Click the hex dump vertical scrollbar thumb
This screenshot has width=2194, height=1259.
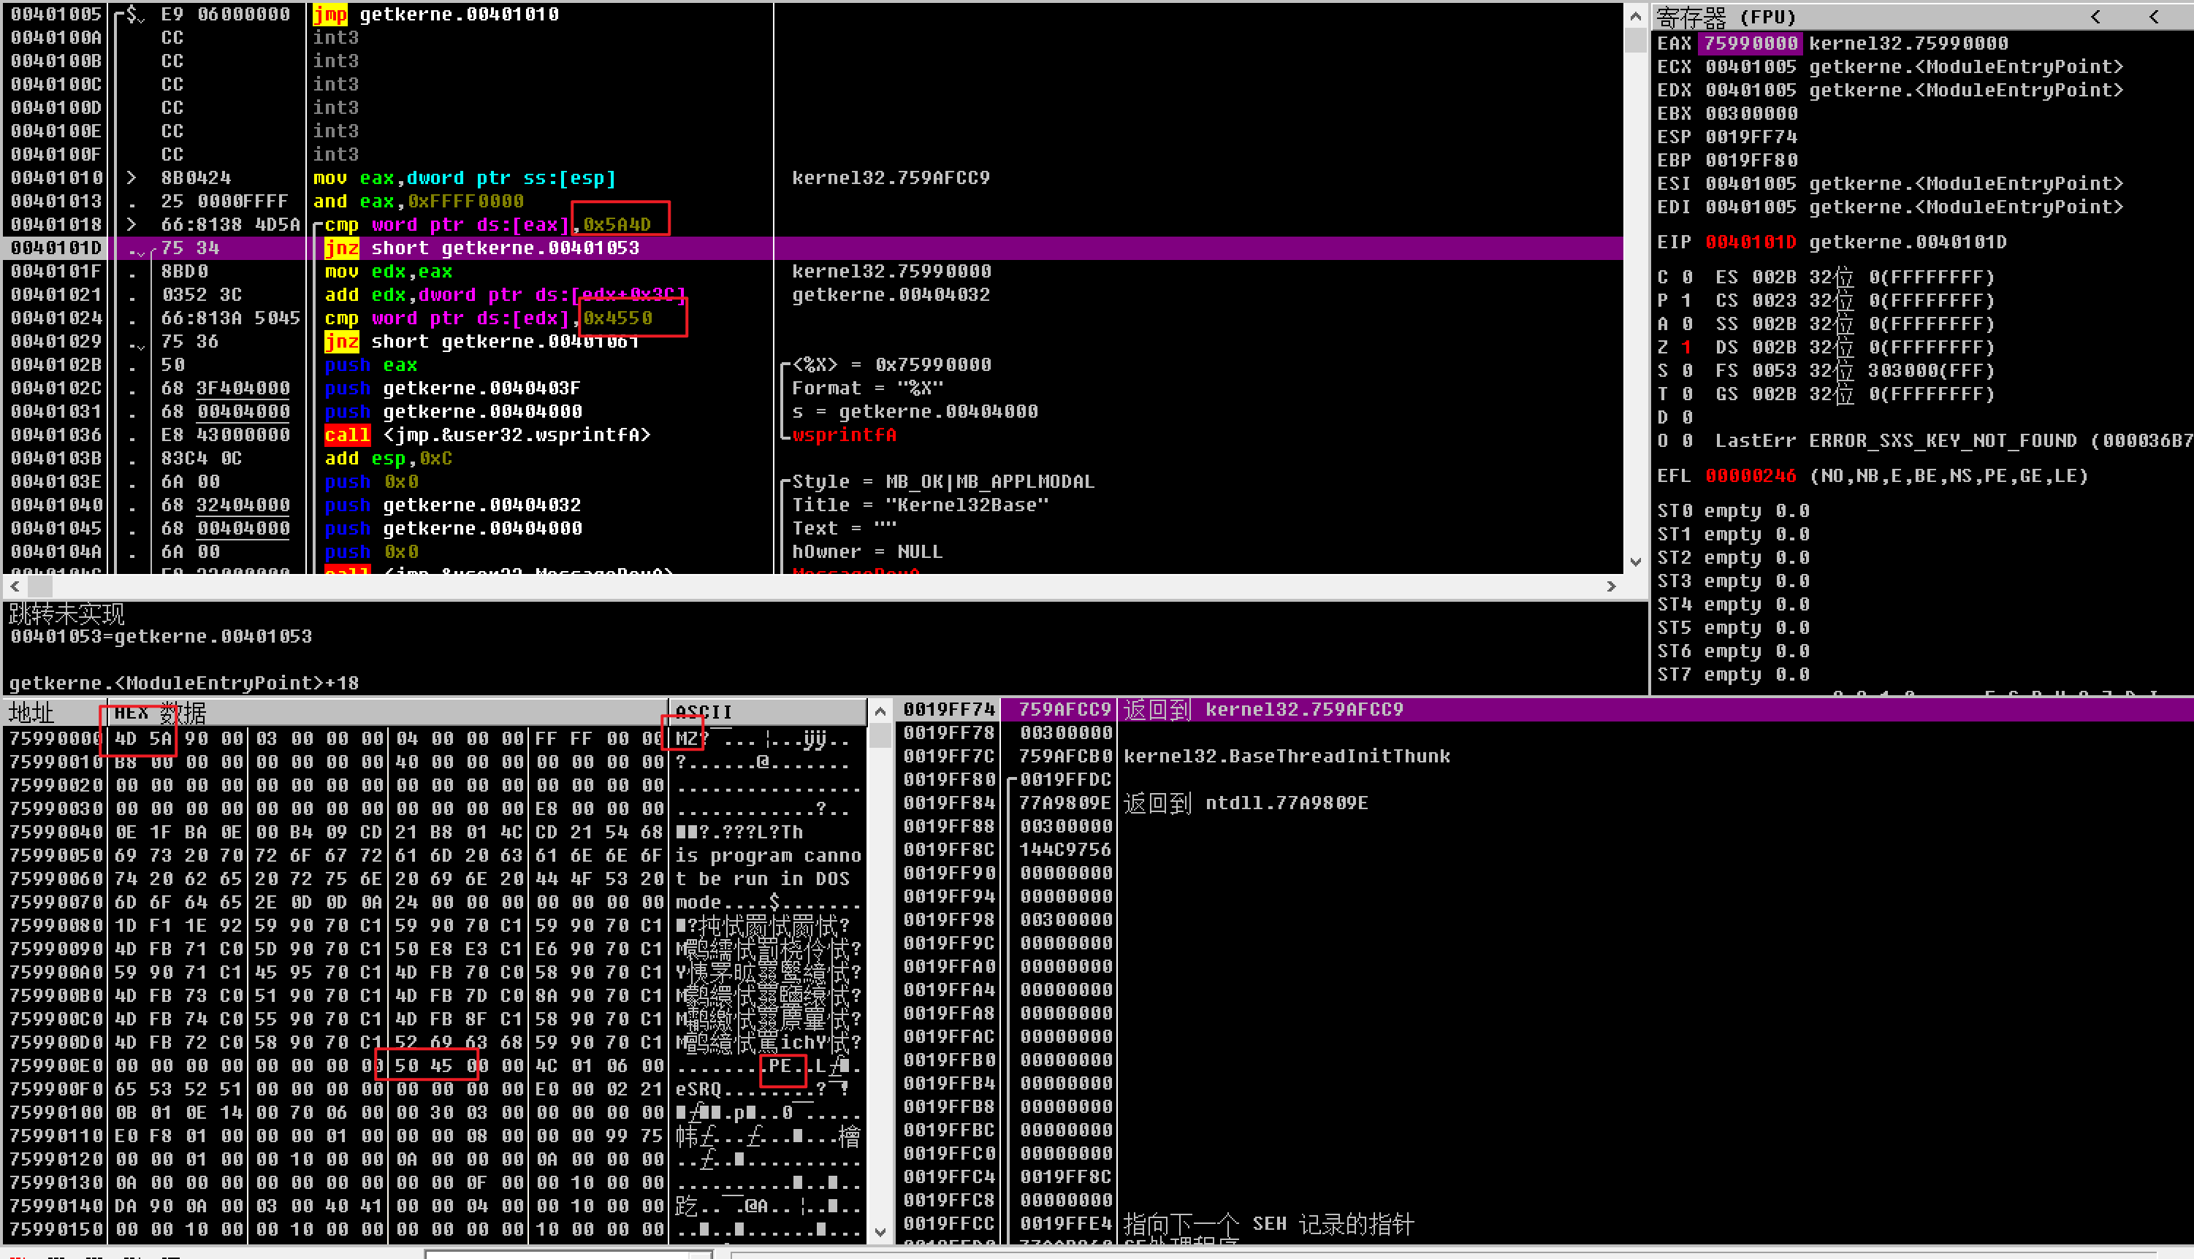(x=880, y=736)
